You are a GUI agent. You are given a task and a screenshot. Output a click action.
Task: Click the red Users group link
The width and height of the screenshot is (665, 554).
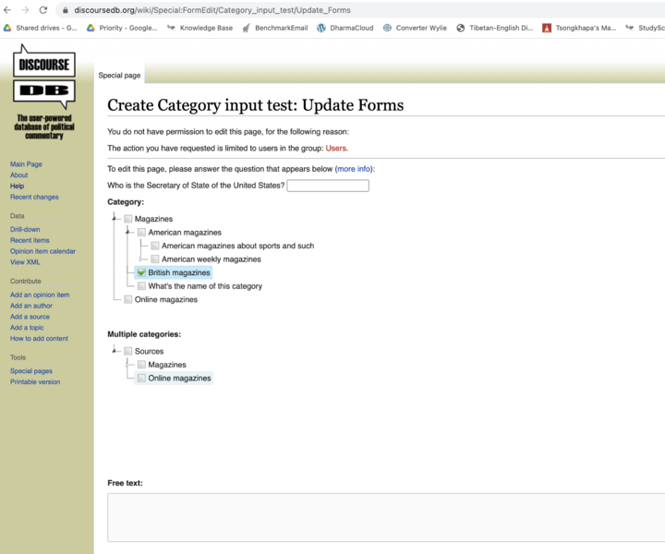point(336,149)
